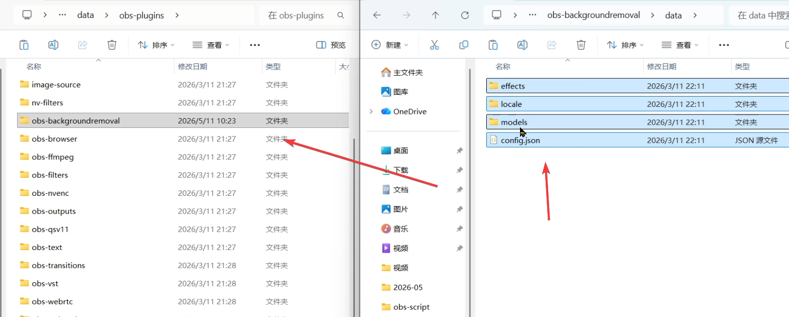This screenshot has height=317, width=789.
Task: Sort by 类型 column in the left window
Action: [273, 66]
